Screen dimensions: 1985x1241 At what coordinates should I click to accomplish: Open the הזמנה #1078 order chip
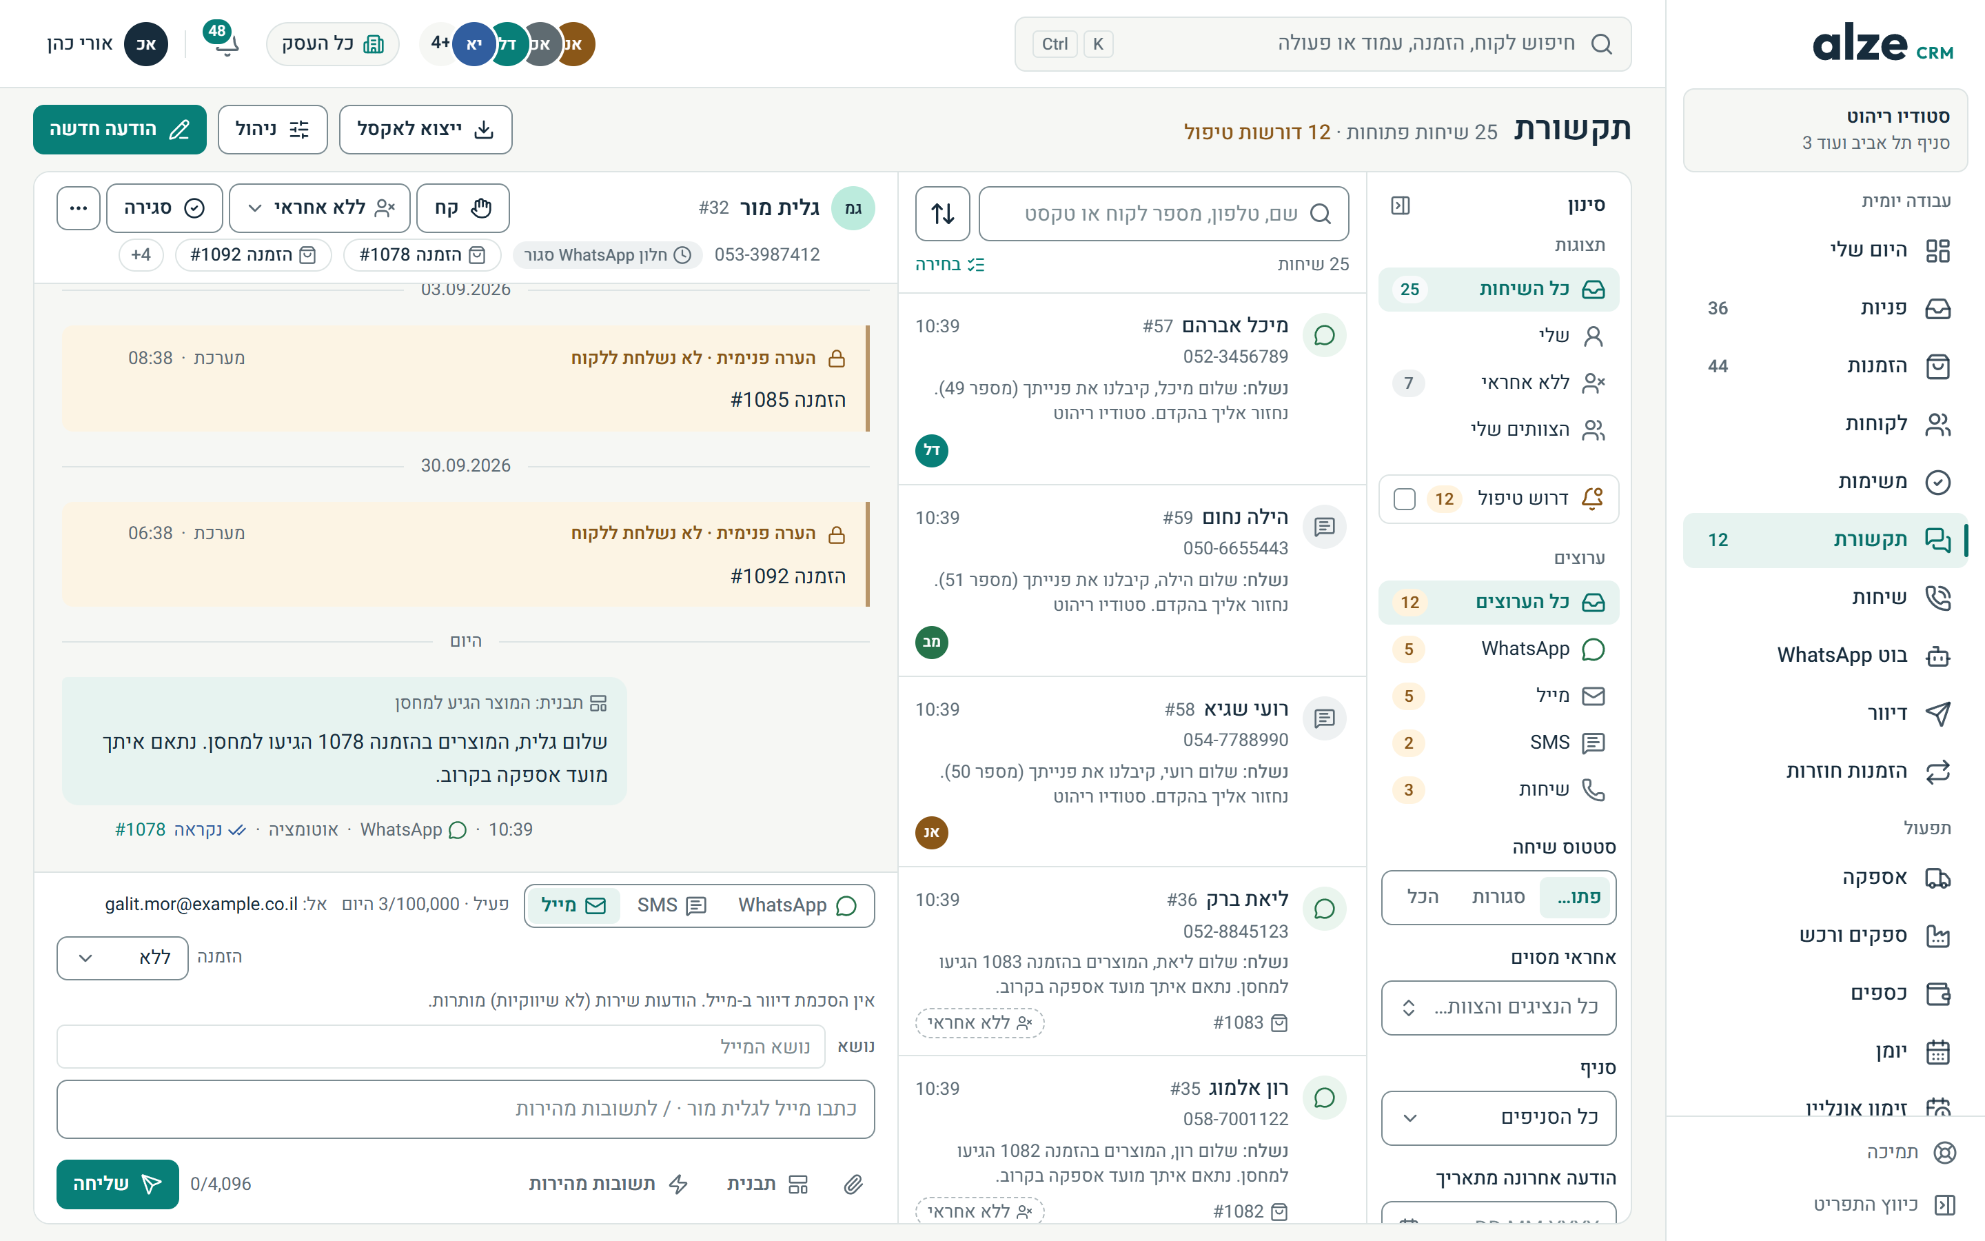pyautogui.click(x=423, y=254)
